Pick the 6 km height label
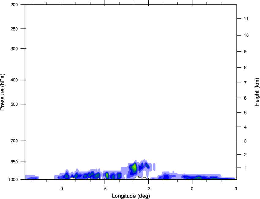The image size is (260, 199). click(245, 98)
